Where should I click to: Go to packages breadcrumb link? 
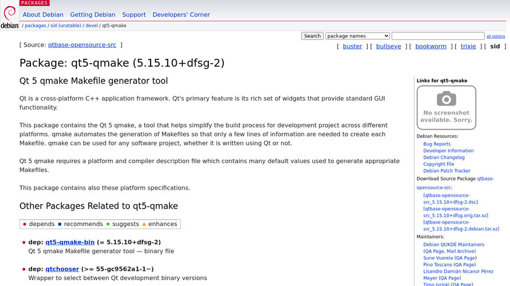click(x=35, y=25)
